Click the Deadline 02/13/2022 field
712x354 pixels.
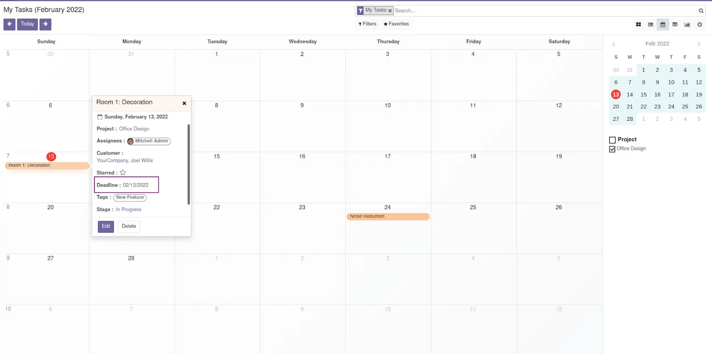126,185
